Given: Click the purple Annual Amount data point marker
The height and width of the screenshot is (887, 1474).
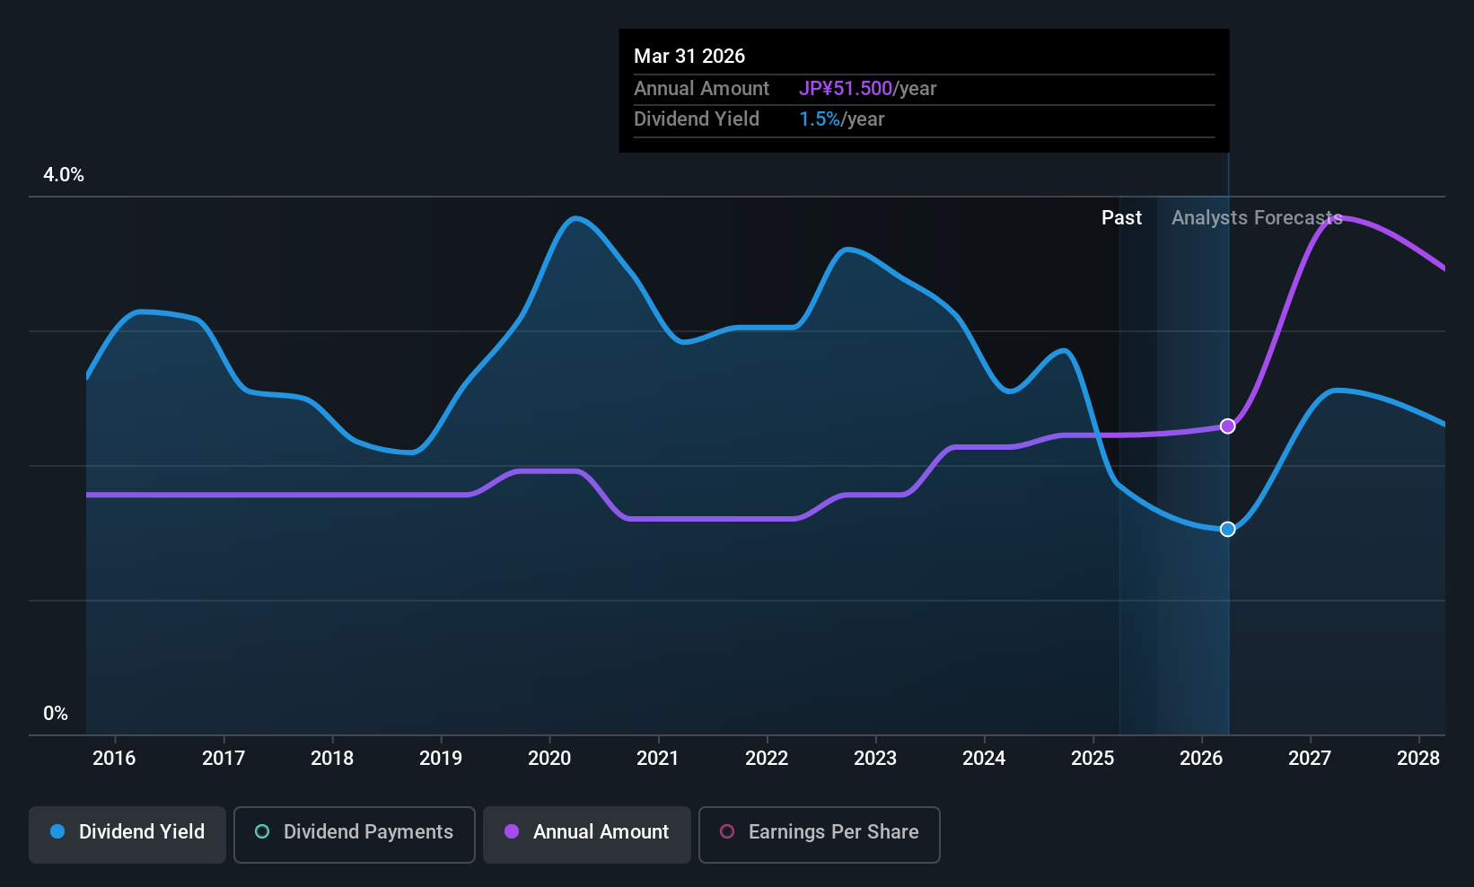Looking at the screenshot, I should (1227, 426).
